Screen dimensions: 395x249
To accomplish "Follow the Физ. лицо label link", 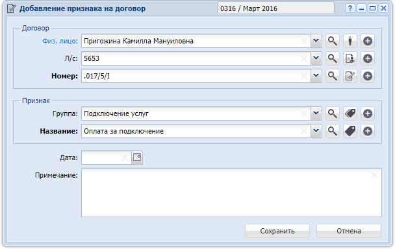I will 60,41.
